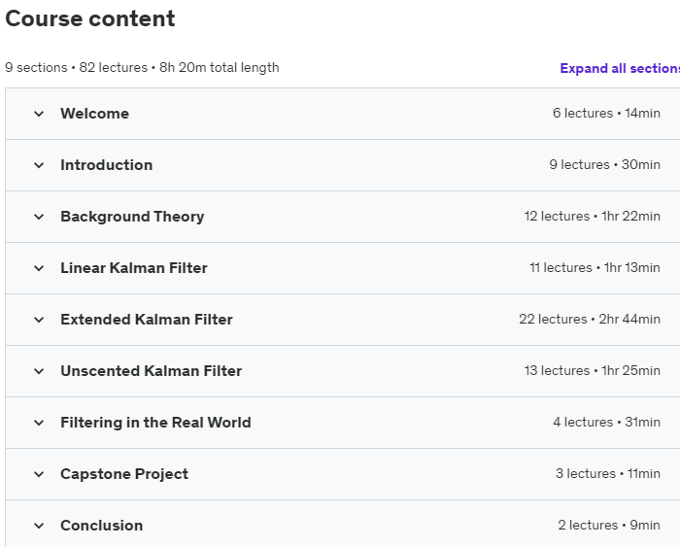
Task: Click the '6 lectures • 14min' text
Action: 606,113
